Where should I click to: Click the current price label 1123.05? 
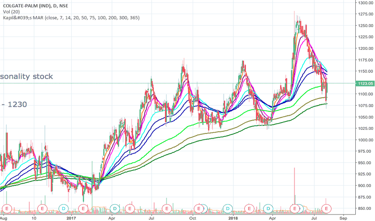[x=365, y=84]
